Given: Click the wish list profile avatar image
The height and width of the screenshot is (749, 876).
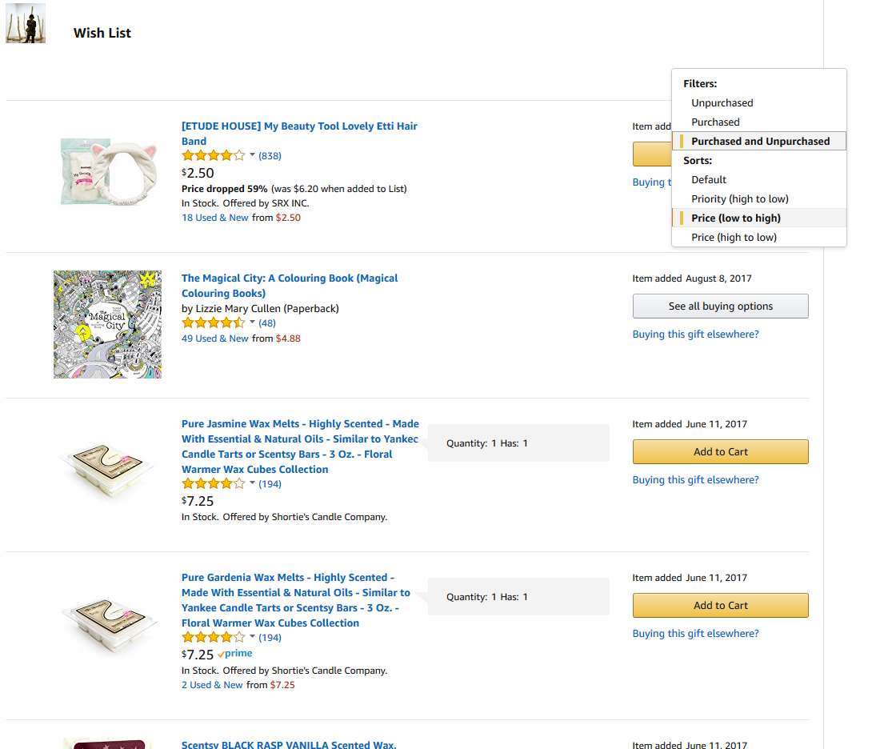Looking at the screenshot, I should (26, 23).
